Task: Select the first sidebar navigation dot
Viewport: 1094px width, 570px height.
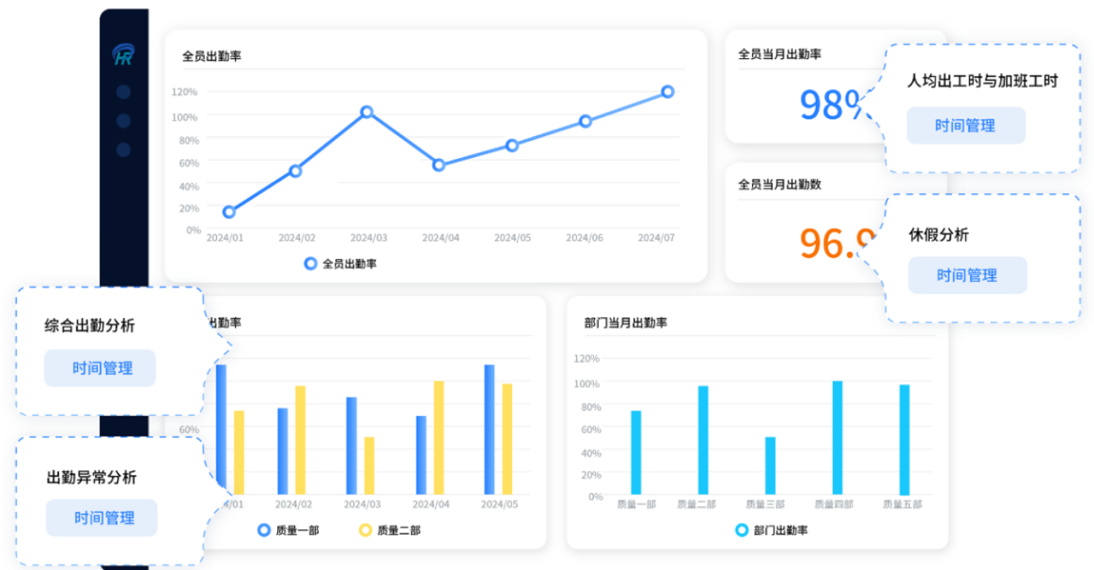Action: [123, 91]
